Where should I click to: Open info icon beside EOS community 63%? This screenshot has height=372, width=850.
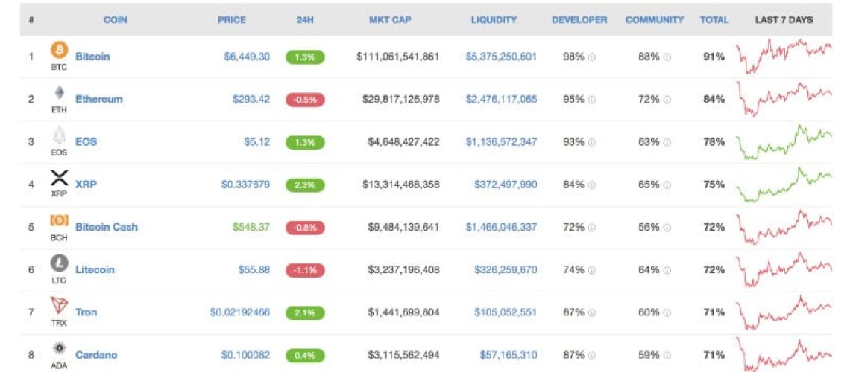coord(667,142)
